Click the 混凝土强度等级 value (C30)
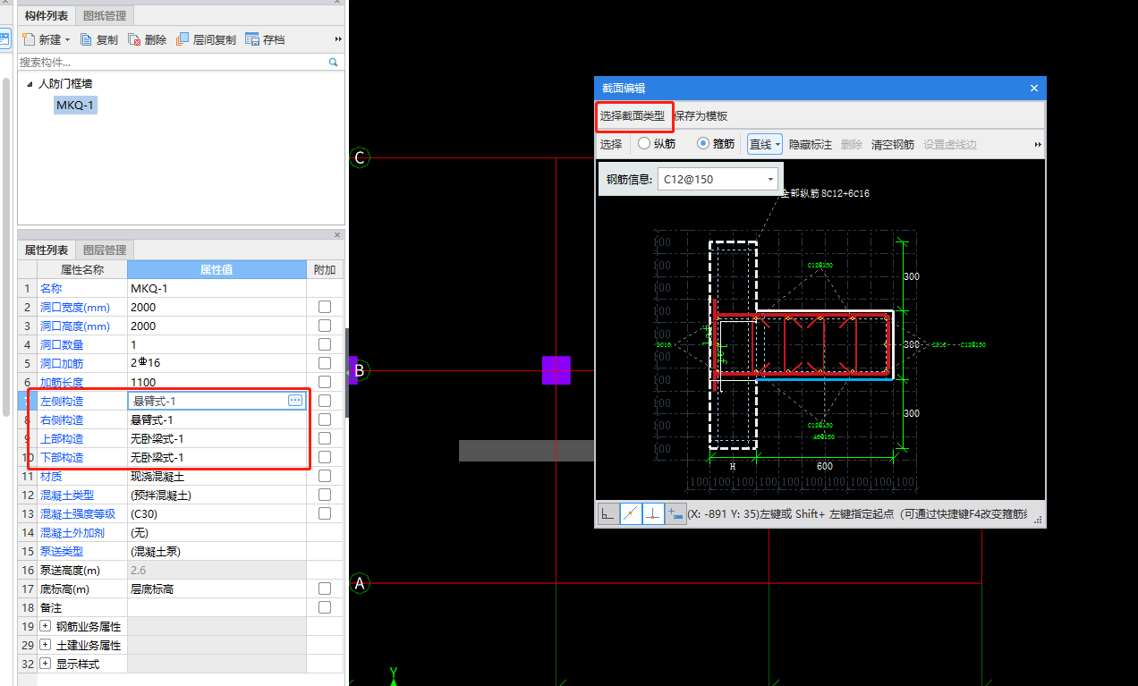 pos(217,513)
